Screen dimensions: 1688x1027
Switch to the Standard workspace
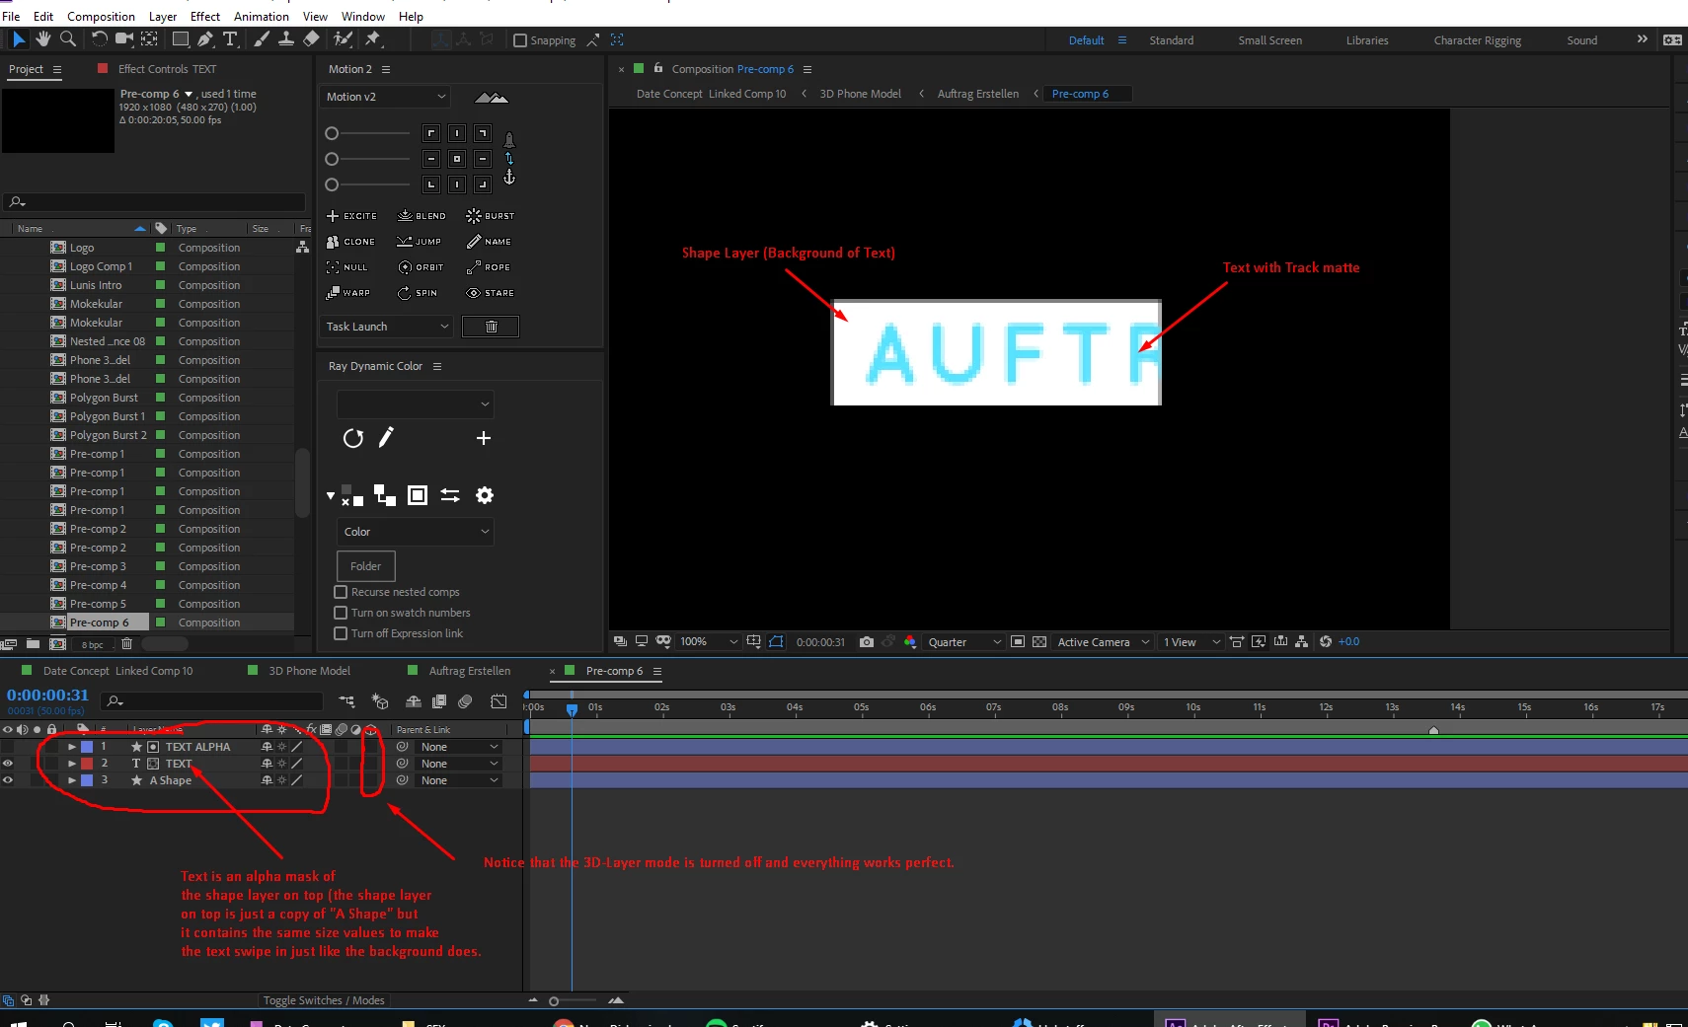pyautogui.click(x=1171, y=40)
